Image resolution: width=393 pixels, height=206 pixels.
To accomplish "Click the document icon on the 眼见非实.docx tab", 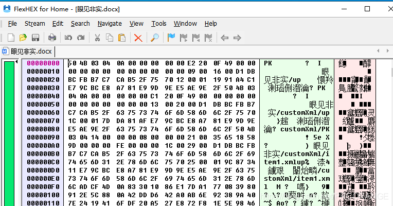I will click(x=5, y=51).
